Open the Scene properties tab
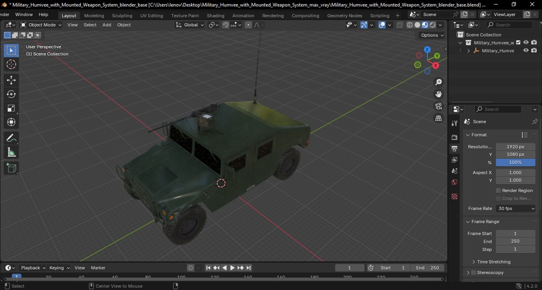 (x=454, y=171)
